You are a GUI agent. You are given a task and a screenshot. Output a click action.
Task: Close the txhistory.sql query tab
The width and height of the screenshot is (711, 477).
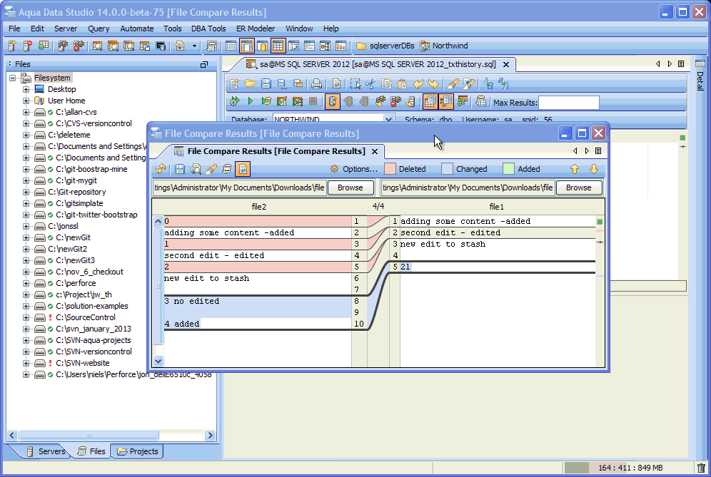[x=506, y=64]
